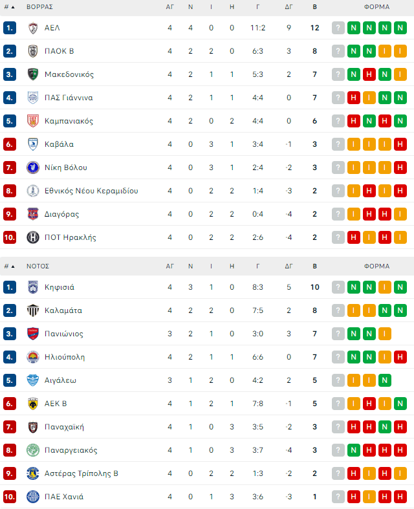Image resolution: width=414 pixels, height=509 pixels.
Task: Click rank badge 1 next to Κηφισιά
Action: pyautogui.click(x=9, y=287)
